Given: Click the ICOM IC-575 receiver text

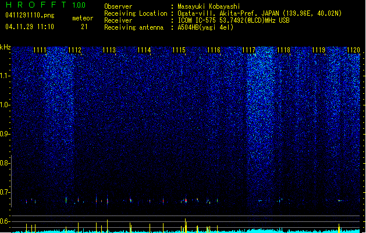Looking at the screenshot, I should point(233,20).
